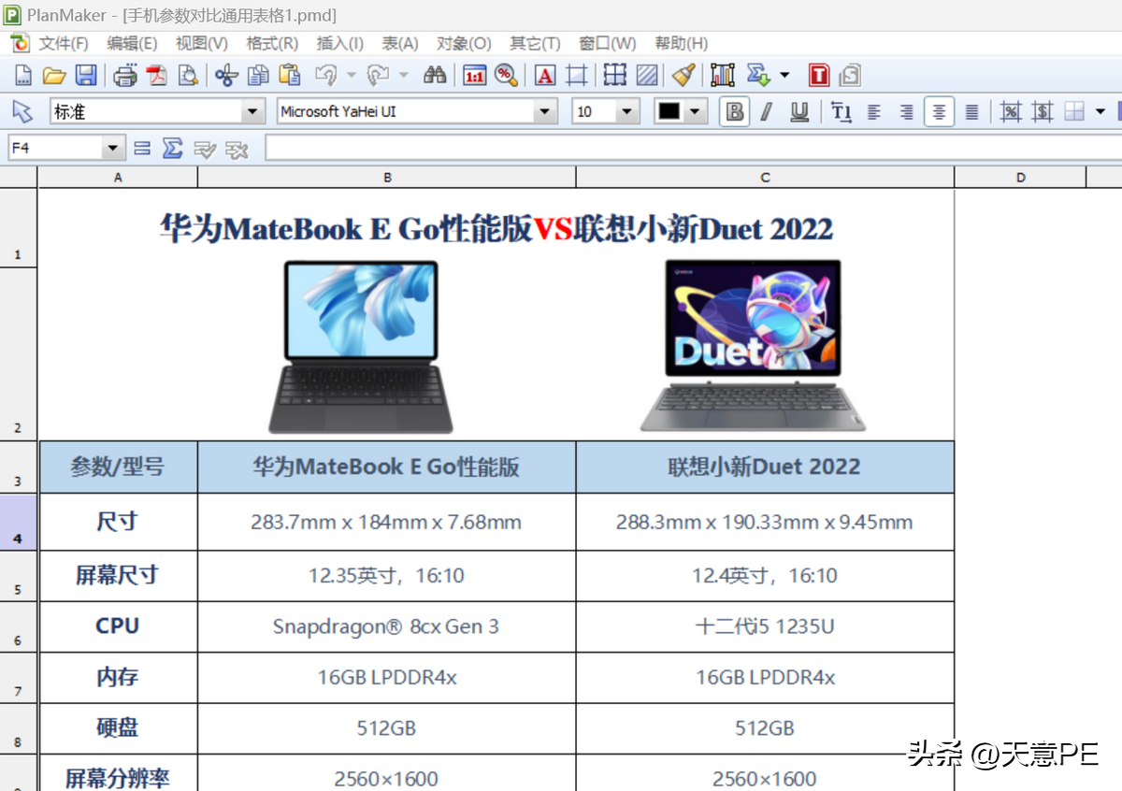The image size is (1122, 791).
Task: Save the spreadsheet using the floppy disk icon
Action: 85,76
